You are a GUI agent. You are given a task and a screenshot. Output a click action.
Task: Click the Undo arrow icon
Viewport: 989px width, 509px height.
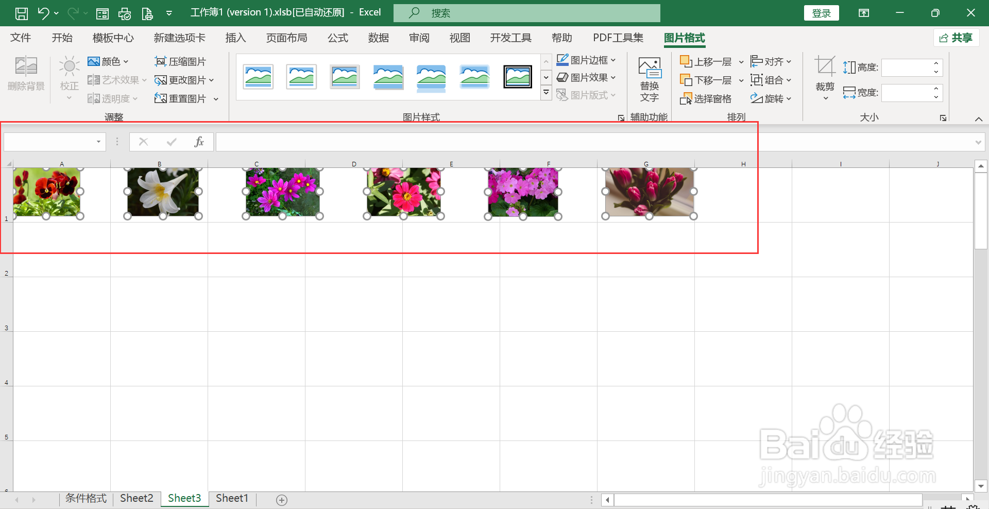coord(44,13)
